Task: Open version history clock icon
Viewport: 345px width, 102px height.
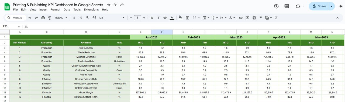Action: point(276,6)
